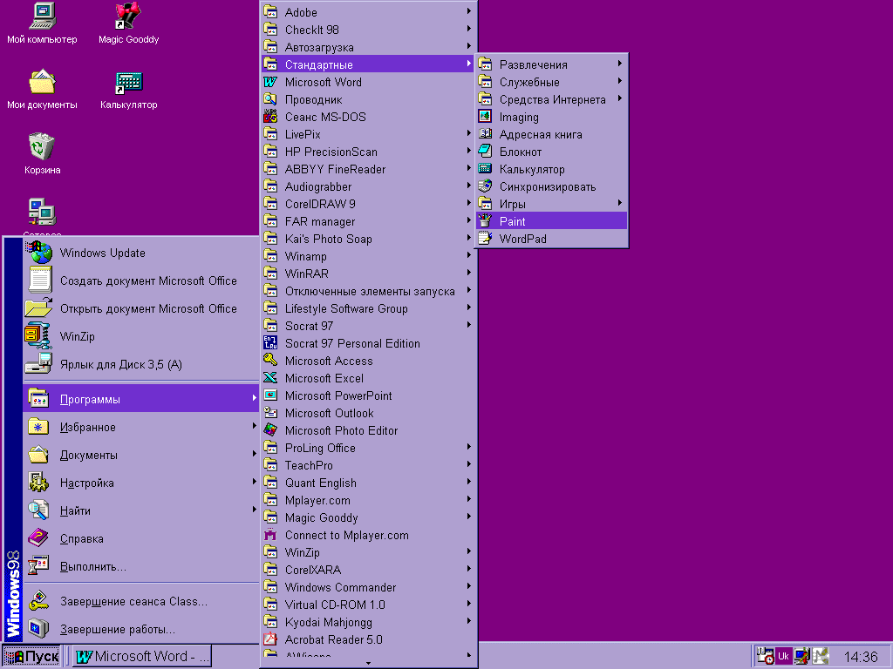Screen dimensions: 893x669
Task: Click Microsoft PowerPoint icon
Action: [x=270, y=395]
